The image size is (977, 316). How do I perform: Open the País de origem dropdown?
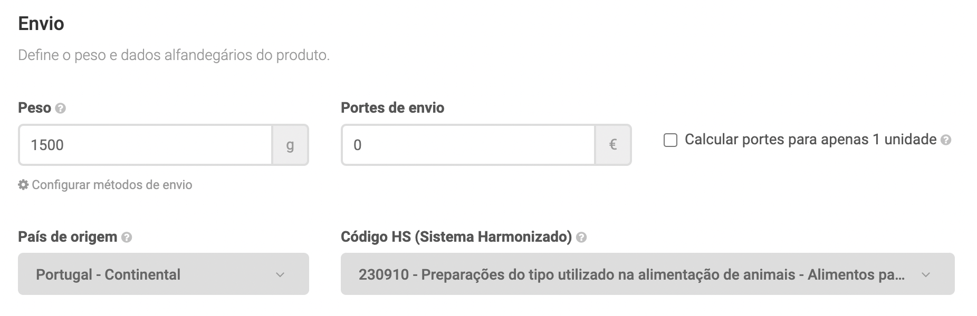pyautogui.click(x=163, y=274)
